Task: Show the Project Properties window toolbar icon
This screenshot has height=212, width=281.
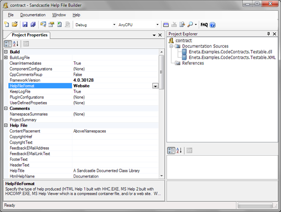Action: point(51,24)
